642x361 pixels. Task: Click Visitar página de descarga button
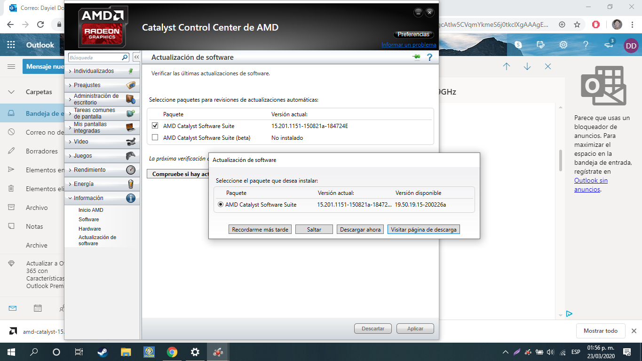pyautogui.click(x=423, y=230)
